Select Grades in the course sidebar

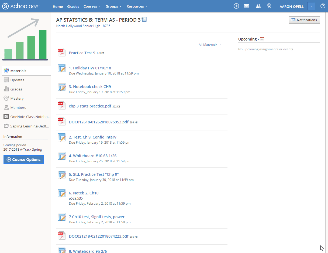point(16,89)
